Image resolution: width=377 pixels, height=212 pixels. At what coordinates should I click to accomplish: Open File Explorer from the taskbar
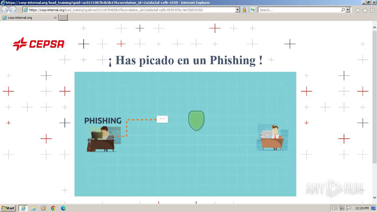[x=33, y=208]
